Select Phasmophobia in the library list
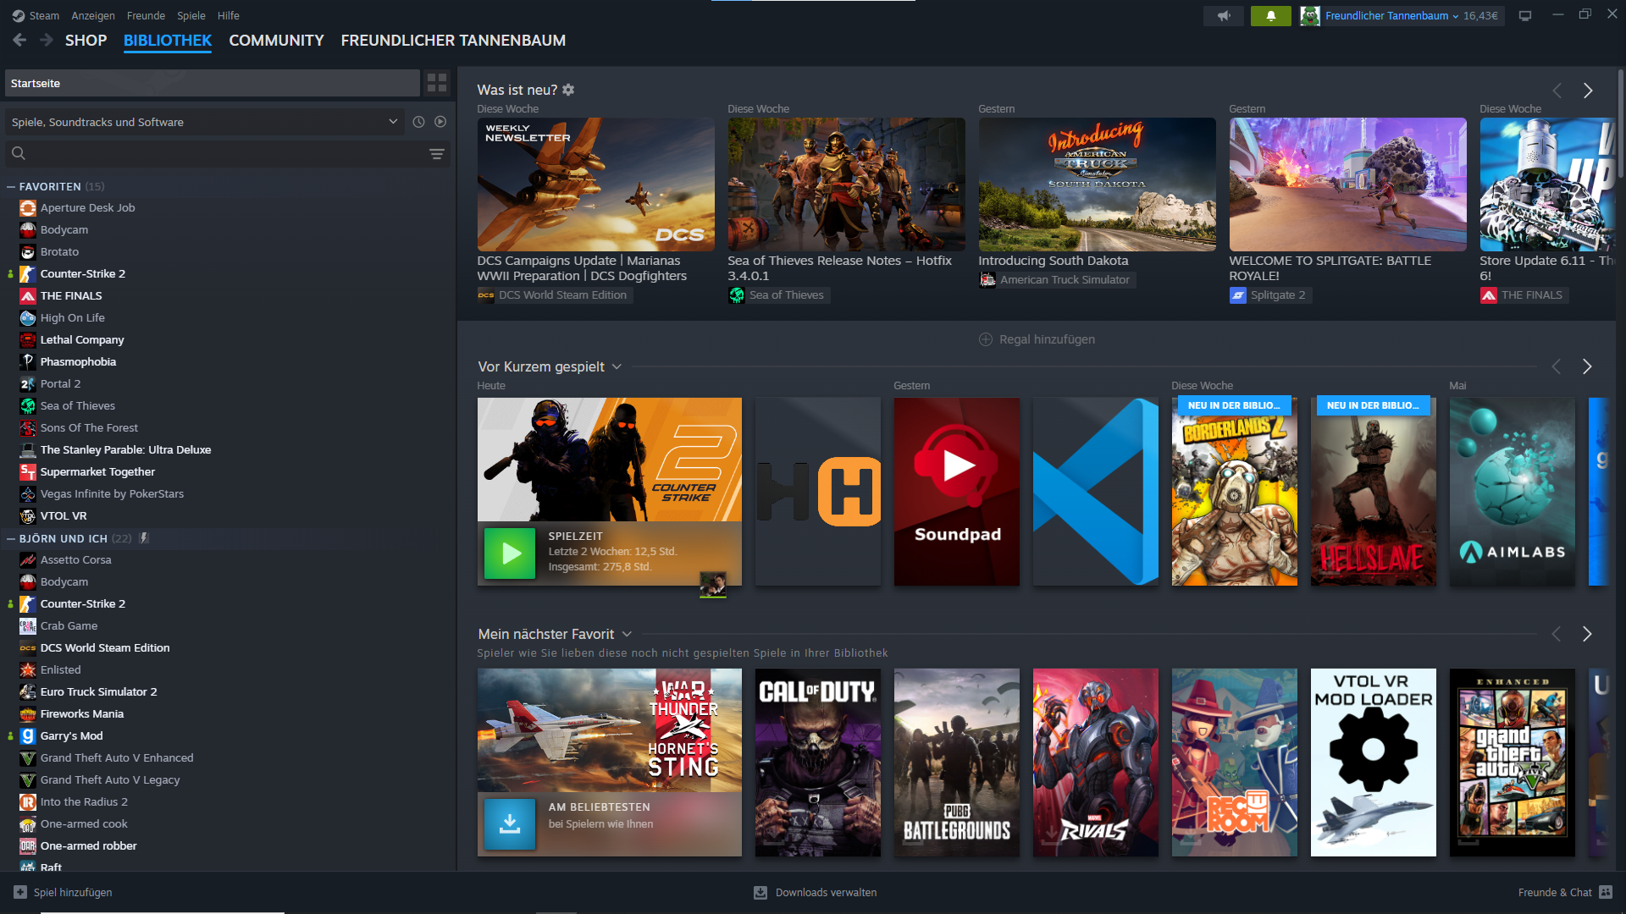Screen dimensions: 1626x914 [x=78, y=361]
